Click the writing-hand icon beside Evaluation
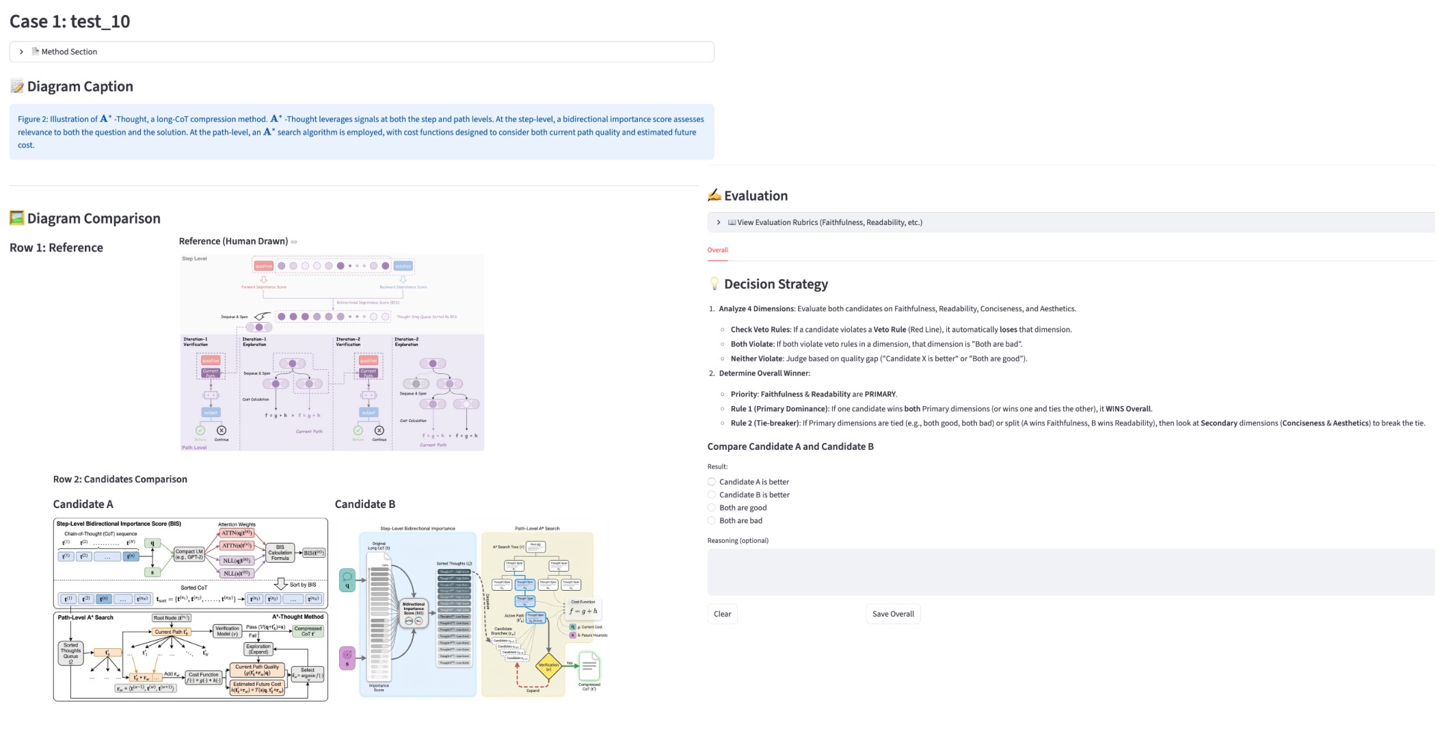 (715, 196)
